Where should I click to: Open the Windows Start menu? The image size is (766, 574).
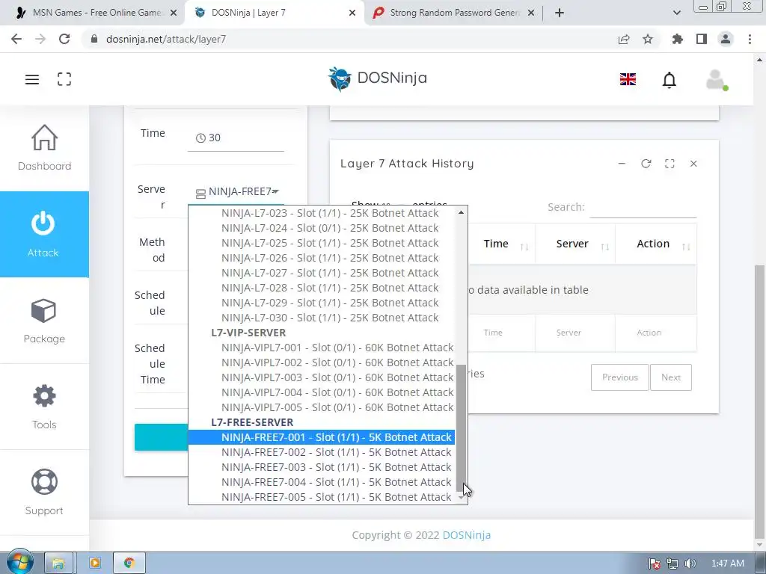pyautogui.click(x=19, y=563)
